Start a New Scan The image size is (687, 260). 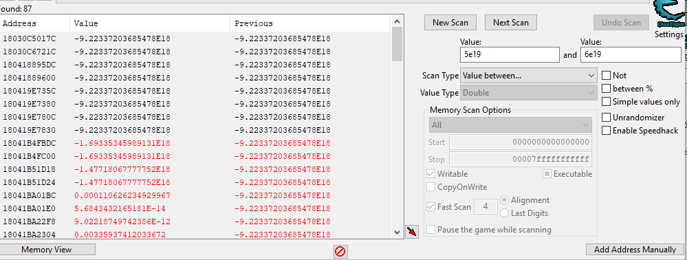click(450, 23)
